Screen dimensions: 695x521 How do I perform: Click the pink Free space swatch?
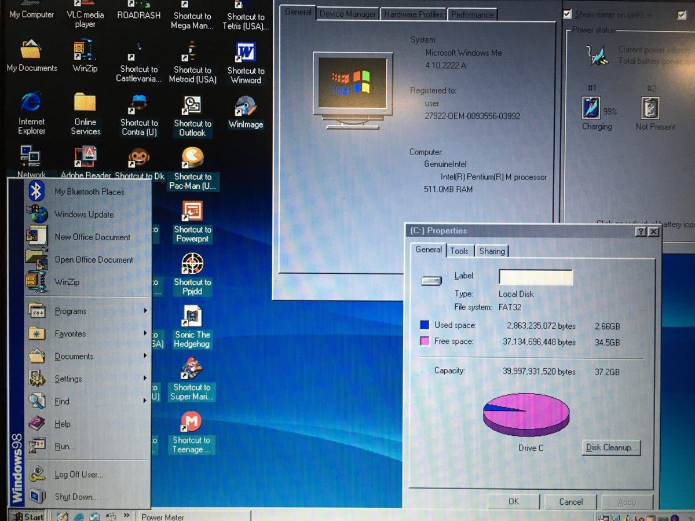(x=425, y=341)
